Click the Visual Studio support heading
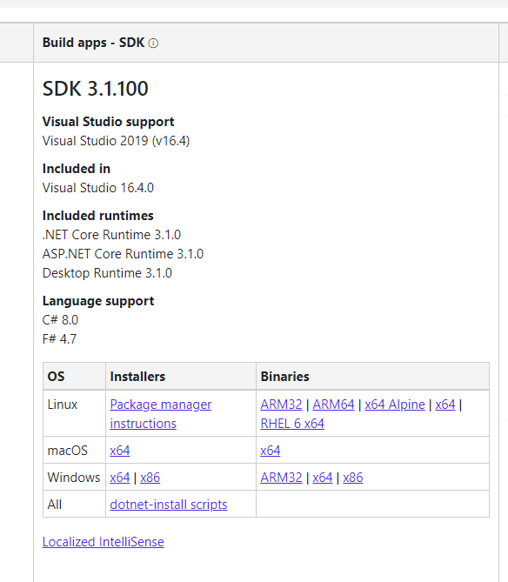 click(109, 122)
